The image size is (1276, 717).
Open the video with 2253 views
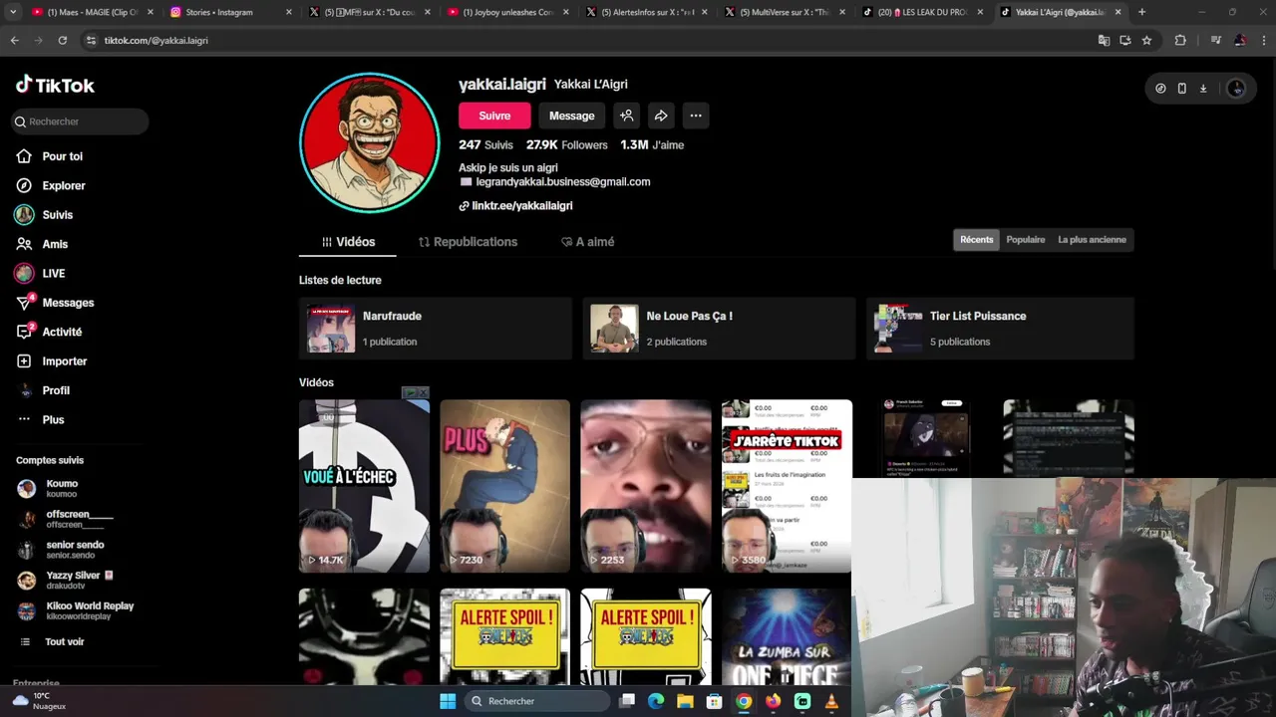tap(646, 486)
